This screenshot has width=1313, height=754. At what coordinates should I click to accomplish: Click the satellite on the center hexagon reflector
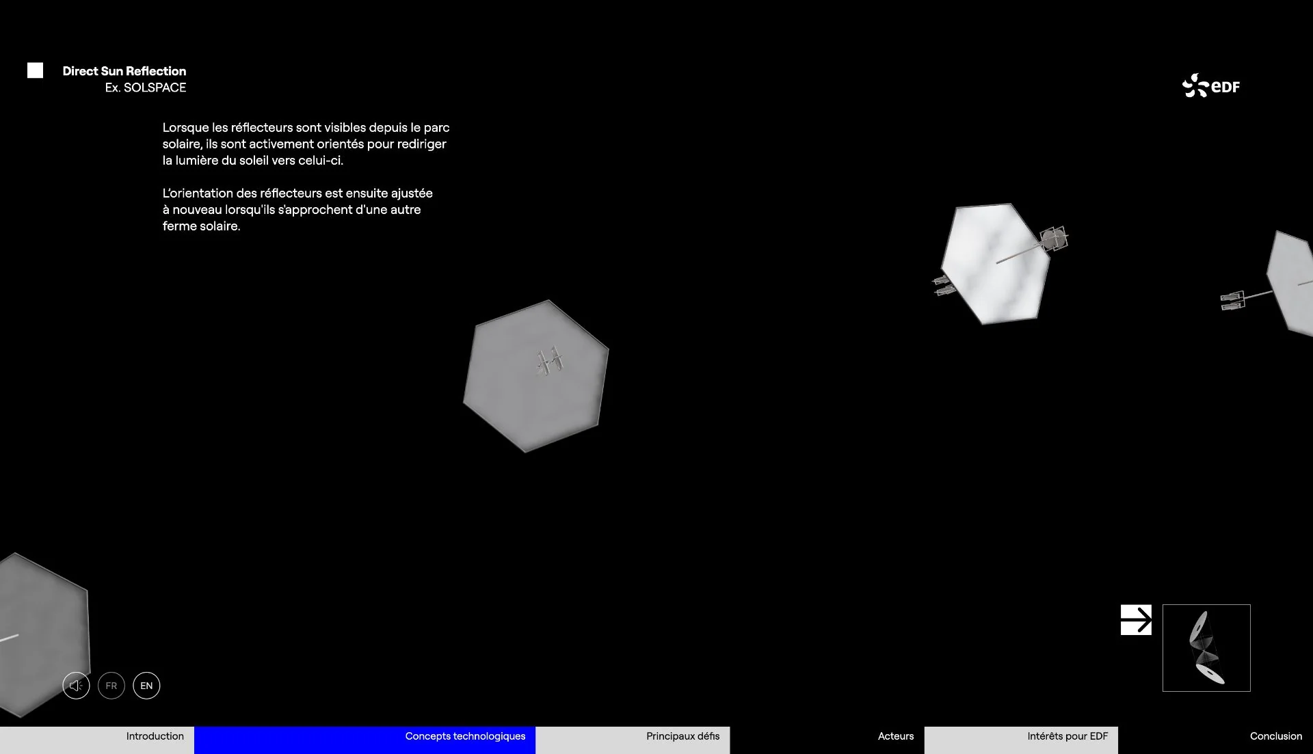[x=550, y=360]
